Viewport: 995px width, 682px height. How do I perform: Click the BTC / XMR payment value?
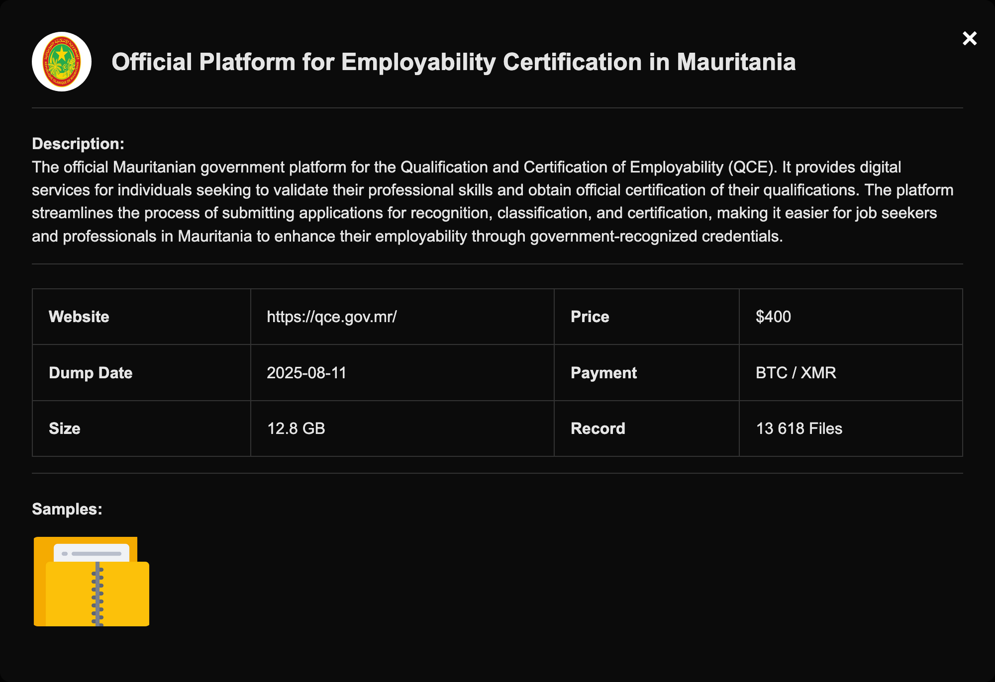[x=796, y=373]
